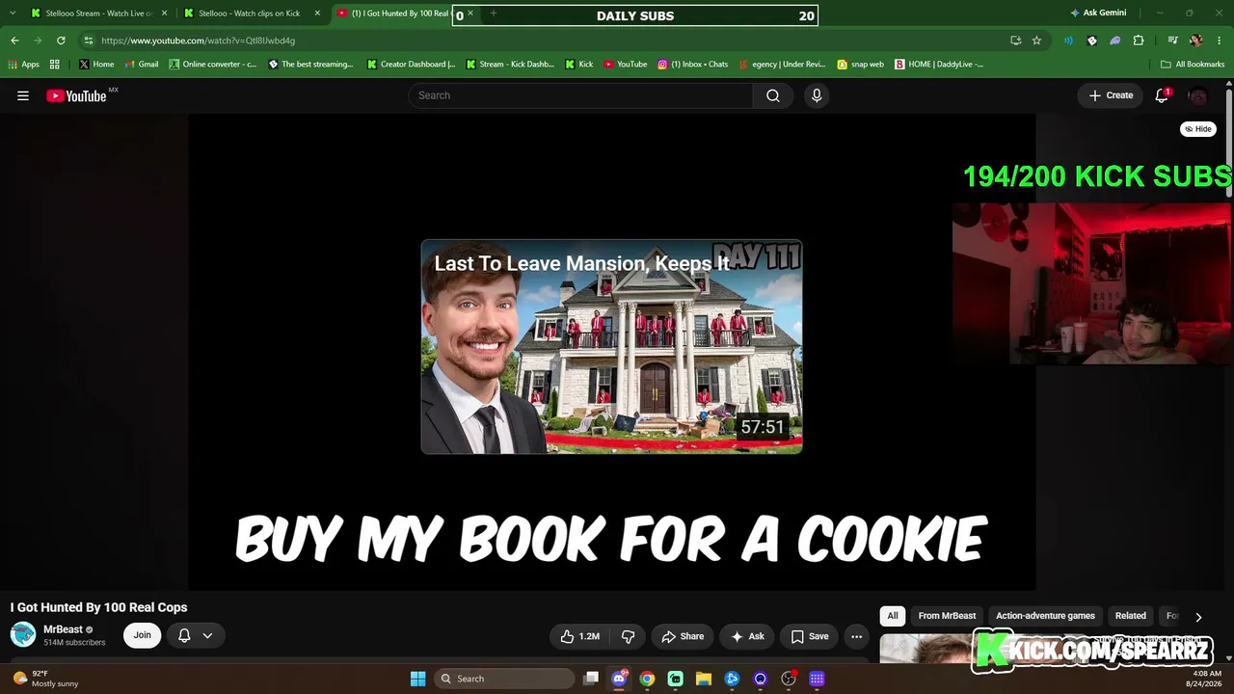The height and width of the screenshot is (694, 1234).
Task: Open the Windows Start menu
Action: pos(417,679)
